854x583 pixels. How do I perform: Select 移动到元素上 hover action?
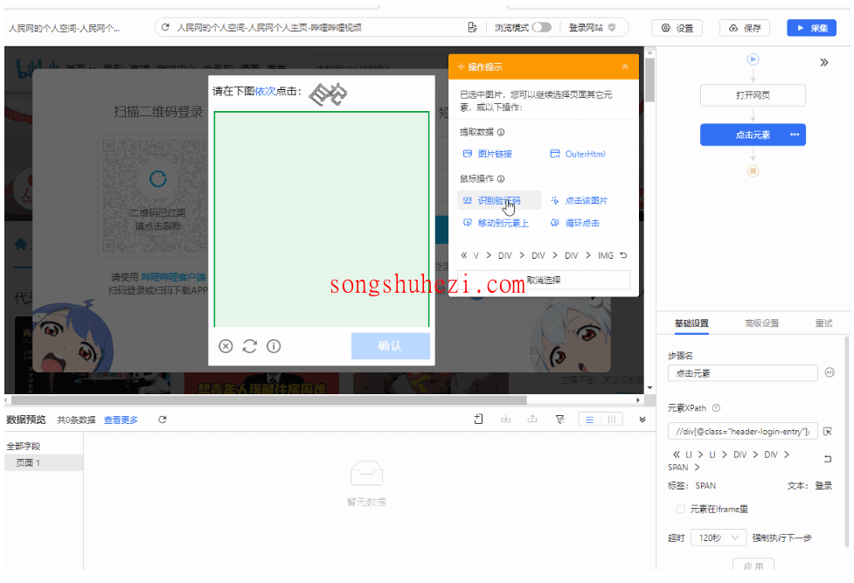496,223
